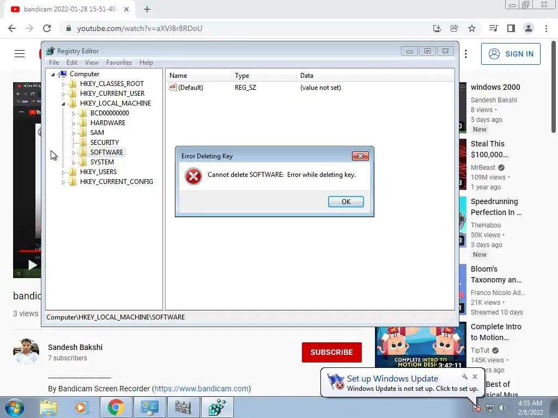558x418 pixels.
Task: Click the volume speaker tray icon
Action: point(503,408)
